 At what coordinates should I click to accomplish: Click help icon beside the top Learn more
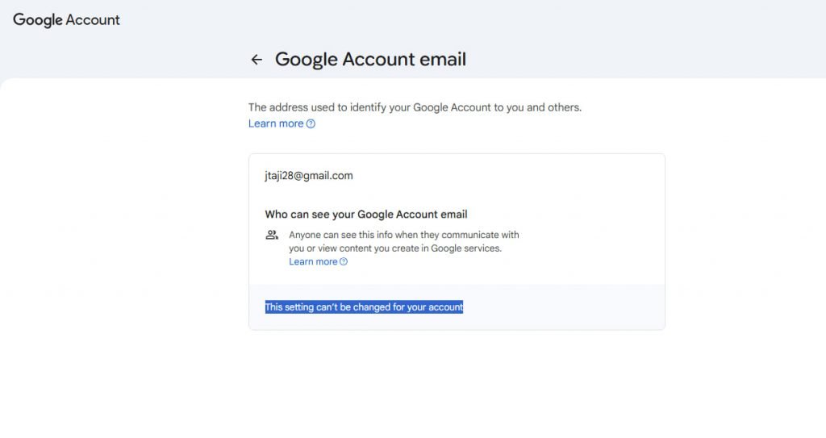[311, 124]
